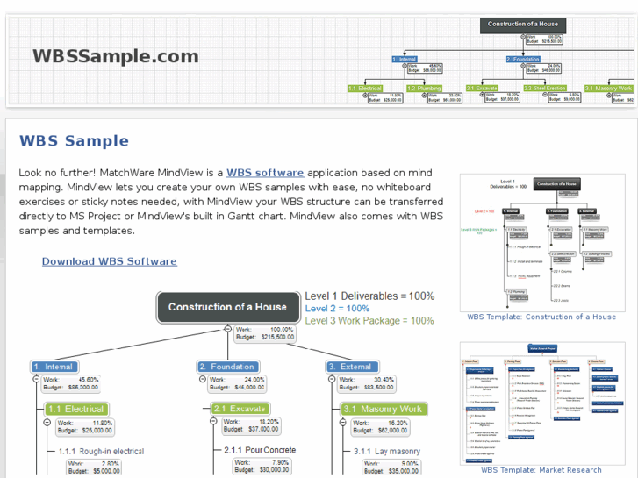638x478 pixels.
Task: Select the 1. Internal node
Action: (x=54, y=367)
